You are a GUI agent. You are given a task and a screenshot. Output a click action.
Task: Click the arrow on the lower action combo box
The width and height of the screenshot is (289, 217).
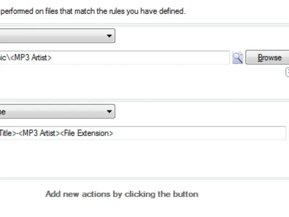[109, 111]
